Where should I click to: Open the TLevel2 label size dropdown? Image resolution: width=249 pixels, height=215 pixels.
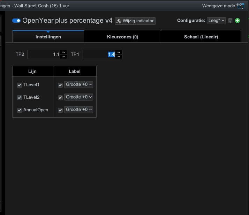coord(79,97)
